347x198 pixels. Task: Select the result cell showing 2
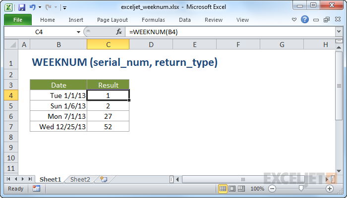[108, 106]
